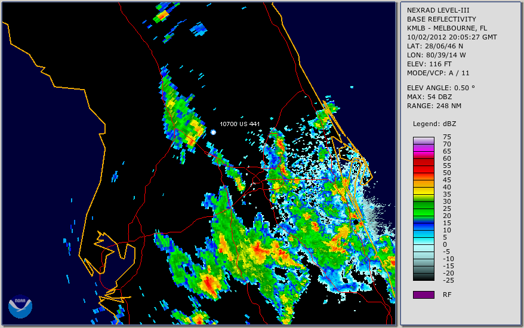Screen dimensions: 524x328
Task: Click the dBZ reflectivity color scale bar
Action: coord(424,209)
